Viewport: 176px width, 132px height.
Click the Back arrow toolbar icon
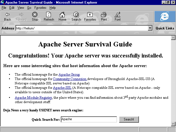click(7, 15)
